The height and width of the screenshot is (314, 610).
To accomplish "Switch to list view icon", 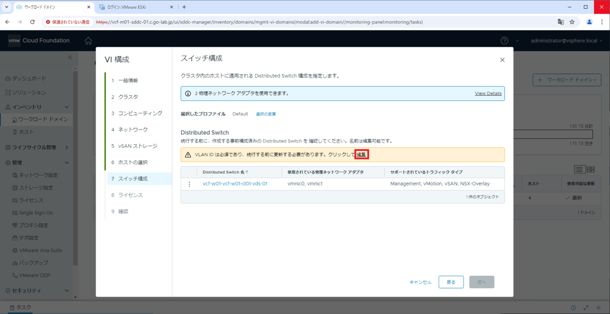I will [579, 169].
